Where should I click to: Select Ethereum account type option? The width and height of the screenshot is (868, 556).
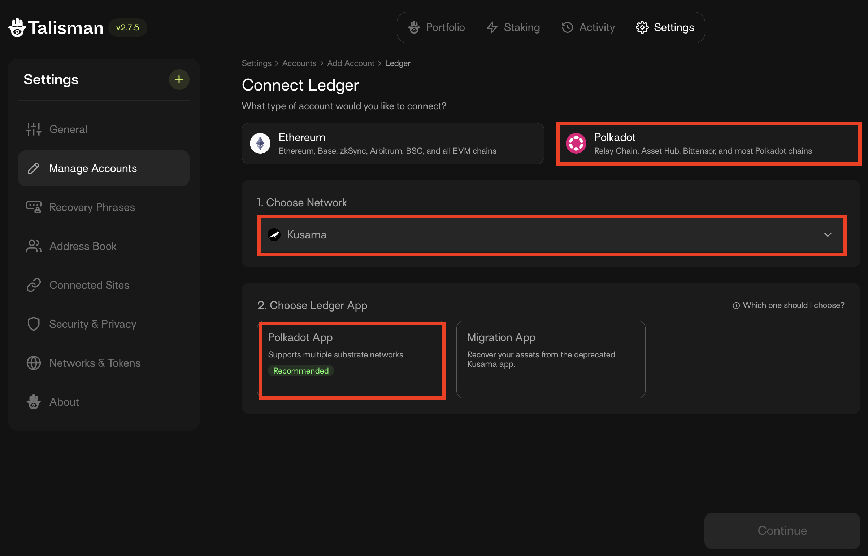click(x=392, y=144)
